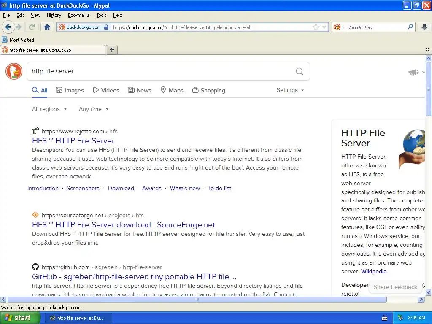Select the http file server tab
Viewport: 432px width, 324px height.
(x=53, y=50)
